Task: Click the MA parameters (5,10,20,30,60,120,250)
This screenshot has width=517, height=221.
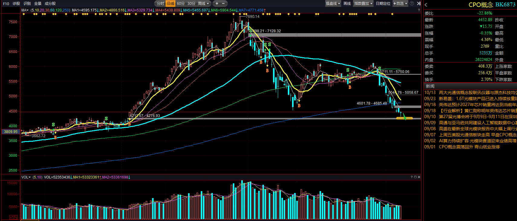Action: coord(50,10)
